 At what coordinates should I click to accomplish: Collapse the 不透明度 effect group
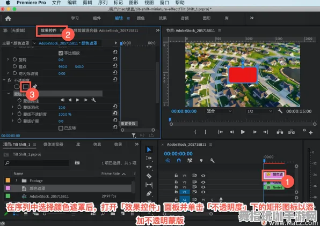(x=4, y=80)
